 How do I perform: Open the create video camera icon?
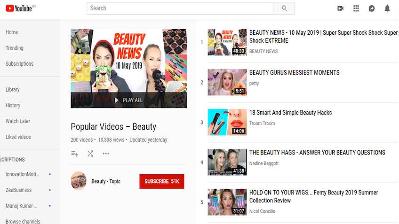point(340,8)
